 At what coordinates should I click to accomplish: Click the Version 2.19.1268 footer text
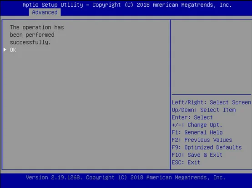126,178
